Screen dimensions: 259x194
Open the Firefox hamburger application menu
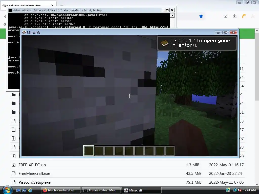[x=253, y=16]
